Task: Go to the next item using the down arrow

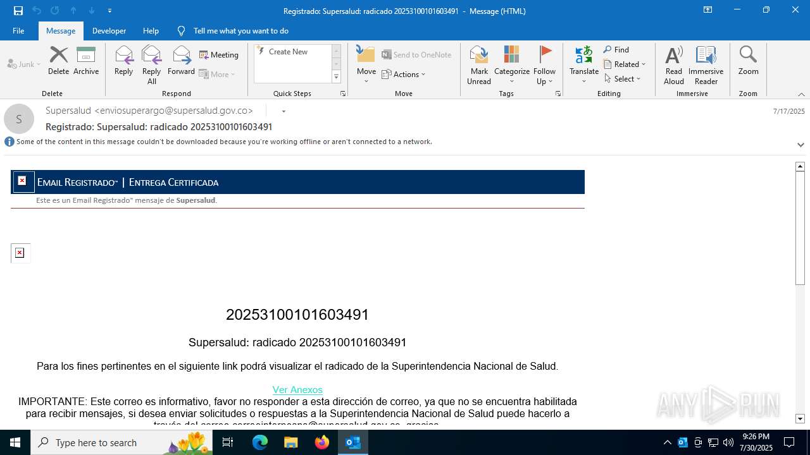Action: pyautogui.click(x=92, y=11)
